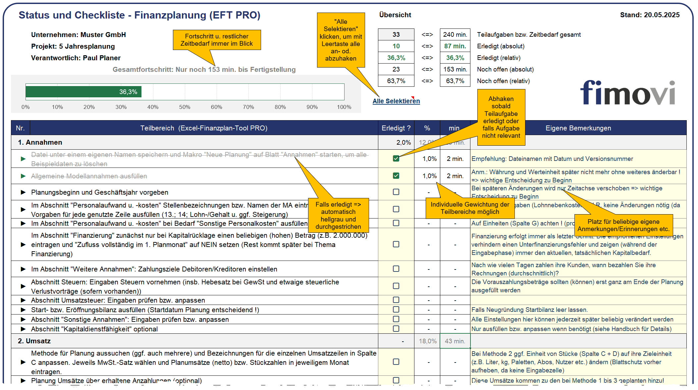Click arrow icon beside 'Weitere Annahmen' Zahlungsziele row
Viewport: 698px width, 390px height.
[x=23, y=269]
